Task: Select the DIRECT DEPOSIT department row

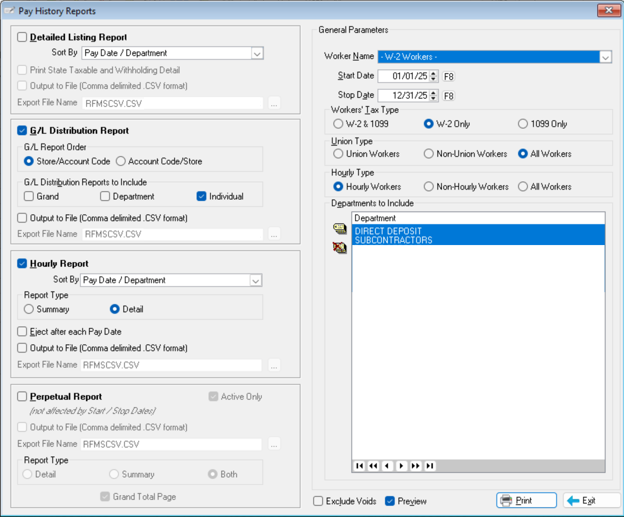Action: (478, 231)
